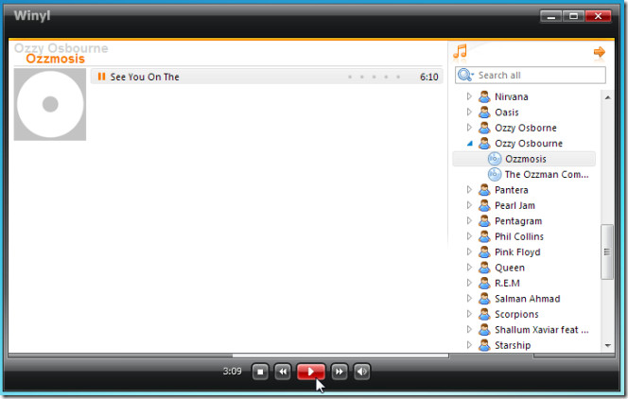Select the Pink Floyd artist label
Image resolution: width=628 pixels, height=399 pixels.
click(x=517, y=252)
